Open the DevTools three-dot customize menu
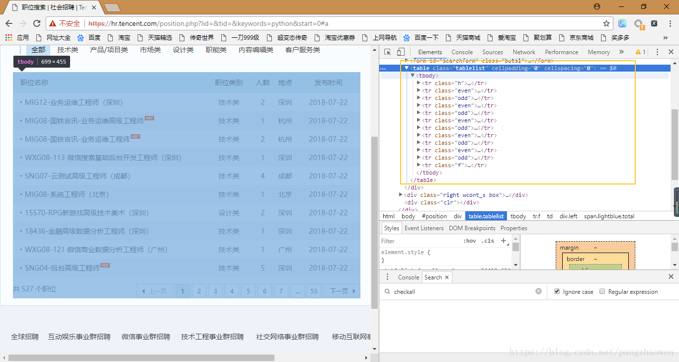Image resolution: width=679 pixels, height=362 pixels. tap(657, 52)
